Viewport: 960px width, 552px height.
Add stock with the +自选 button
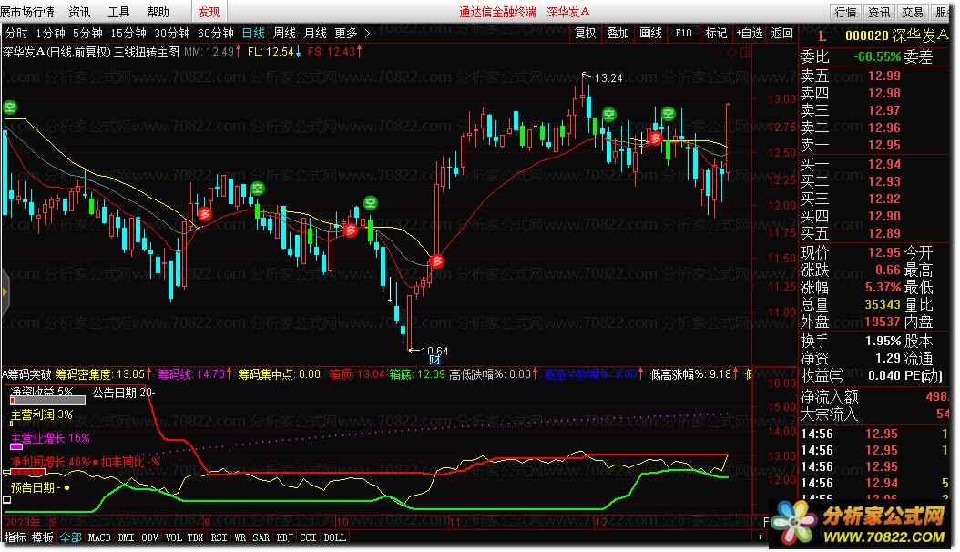point(750,33)
